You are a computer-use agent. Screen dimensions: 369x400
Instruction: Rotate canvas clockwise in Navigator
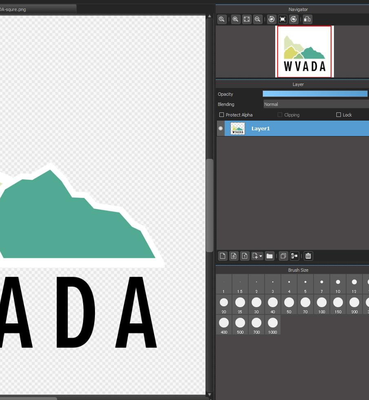pos(294,20)
